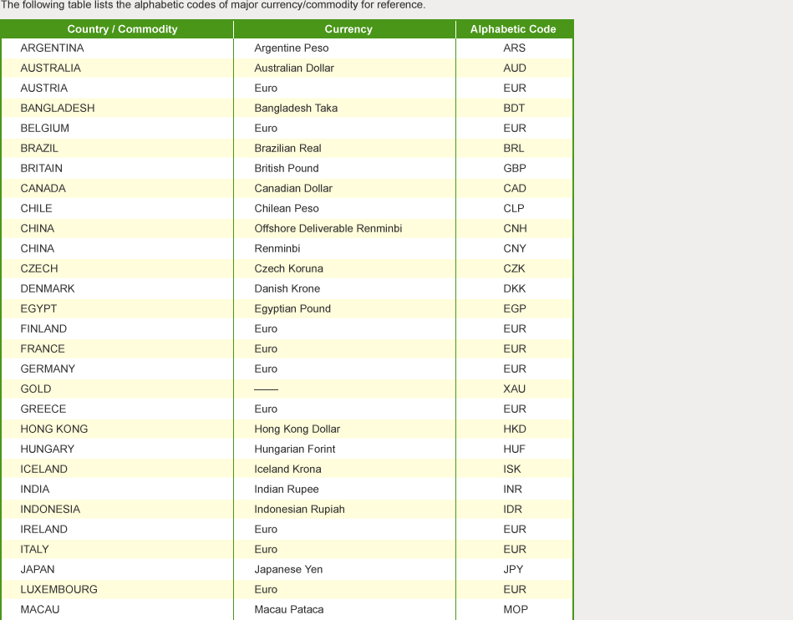Select the Indian Rupee currency cell
The width and height of the screenshot is (793, 620).
point(287,490)
